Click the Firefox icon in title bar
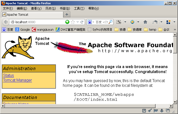178x114 pixels. point(3,3)
